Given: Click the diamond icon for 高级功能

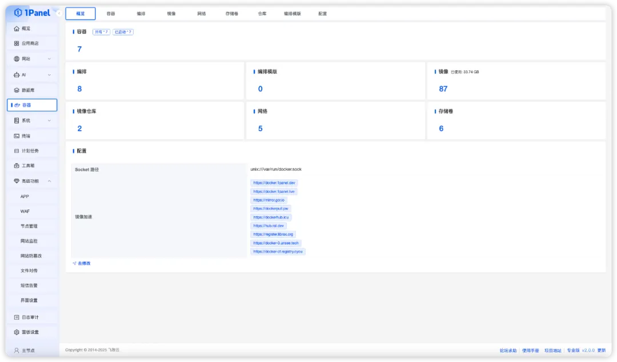Looking at the screenshot, I should point(17,181).
